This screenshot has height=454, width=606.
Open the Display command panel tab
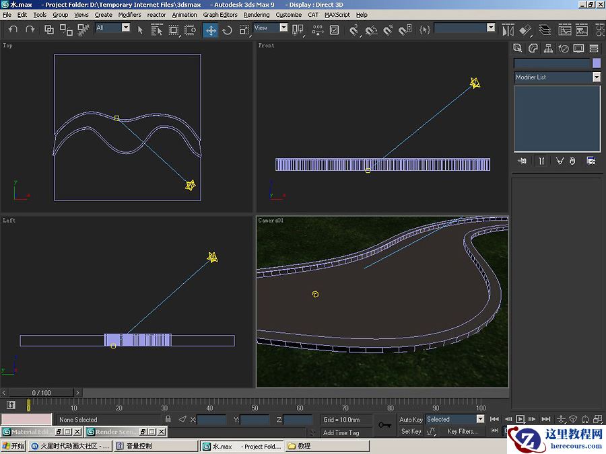pyautogui.click(x=578, y=48)
